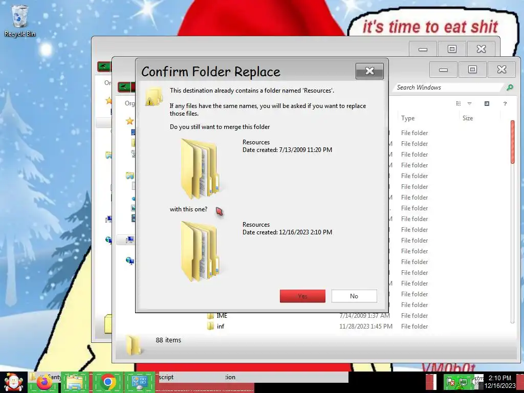This screenshot has height=393, width=524.
Task: Maximize the rear Explorer window
Action: coord(452,49)
